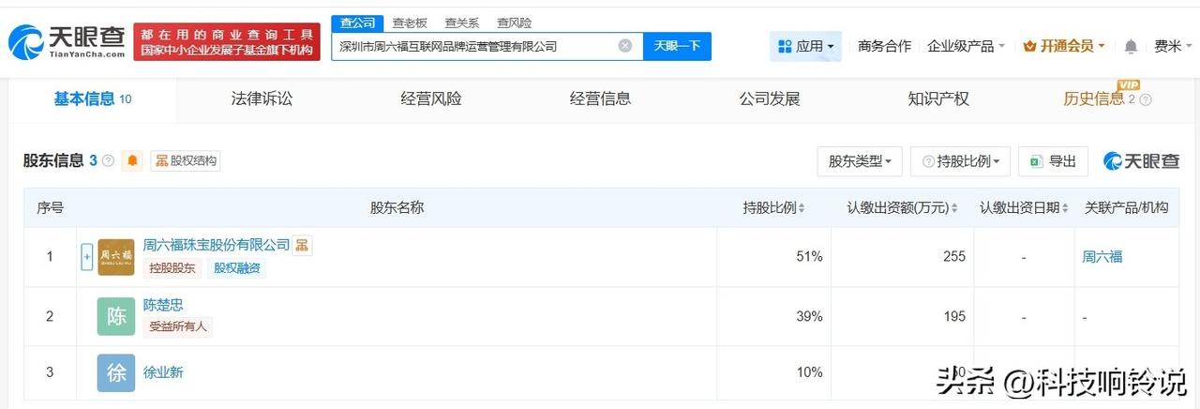The width and height of the screenshot is (1200, 409).
Task: Open the 徐业新 shareholder link
Action: click(x=163, y=372)
